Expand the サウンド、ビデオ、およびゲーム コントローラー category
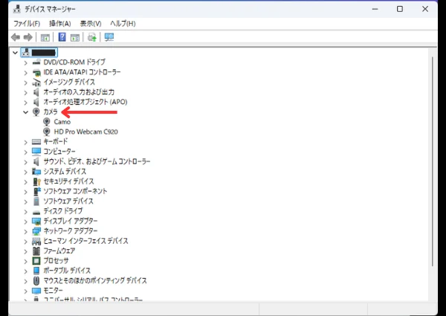 tap(25, 162)
